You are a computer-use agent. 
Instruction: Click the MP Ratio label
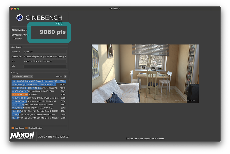(18, 39)
